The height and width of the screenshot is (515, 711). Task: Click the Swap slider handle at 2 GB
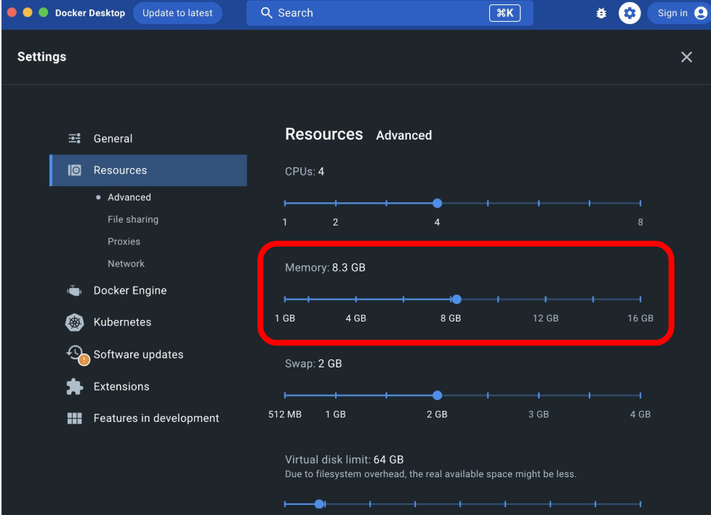pos(437,396)
